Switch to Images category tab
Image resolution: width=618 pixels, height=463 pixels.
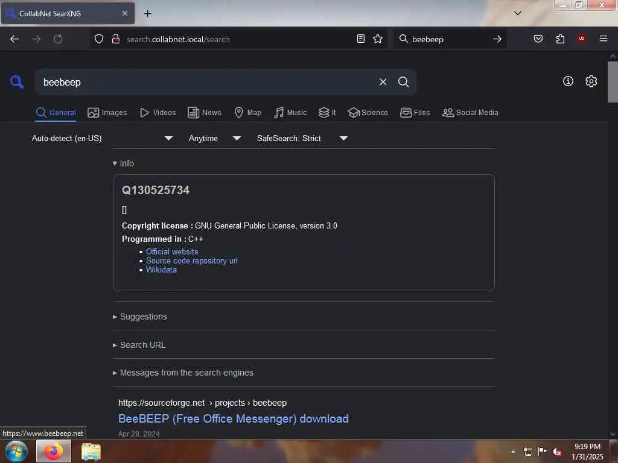(x=107, y=113)
